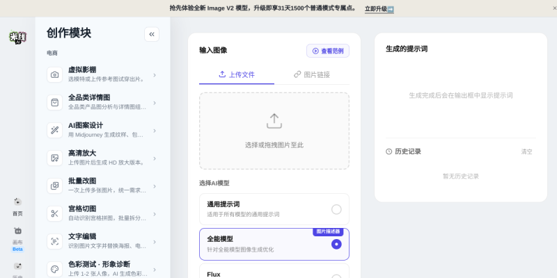
Task: Click the 选择AI模型 section label
Action: (214, 183)
